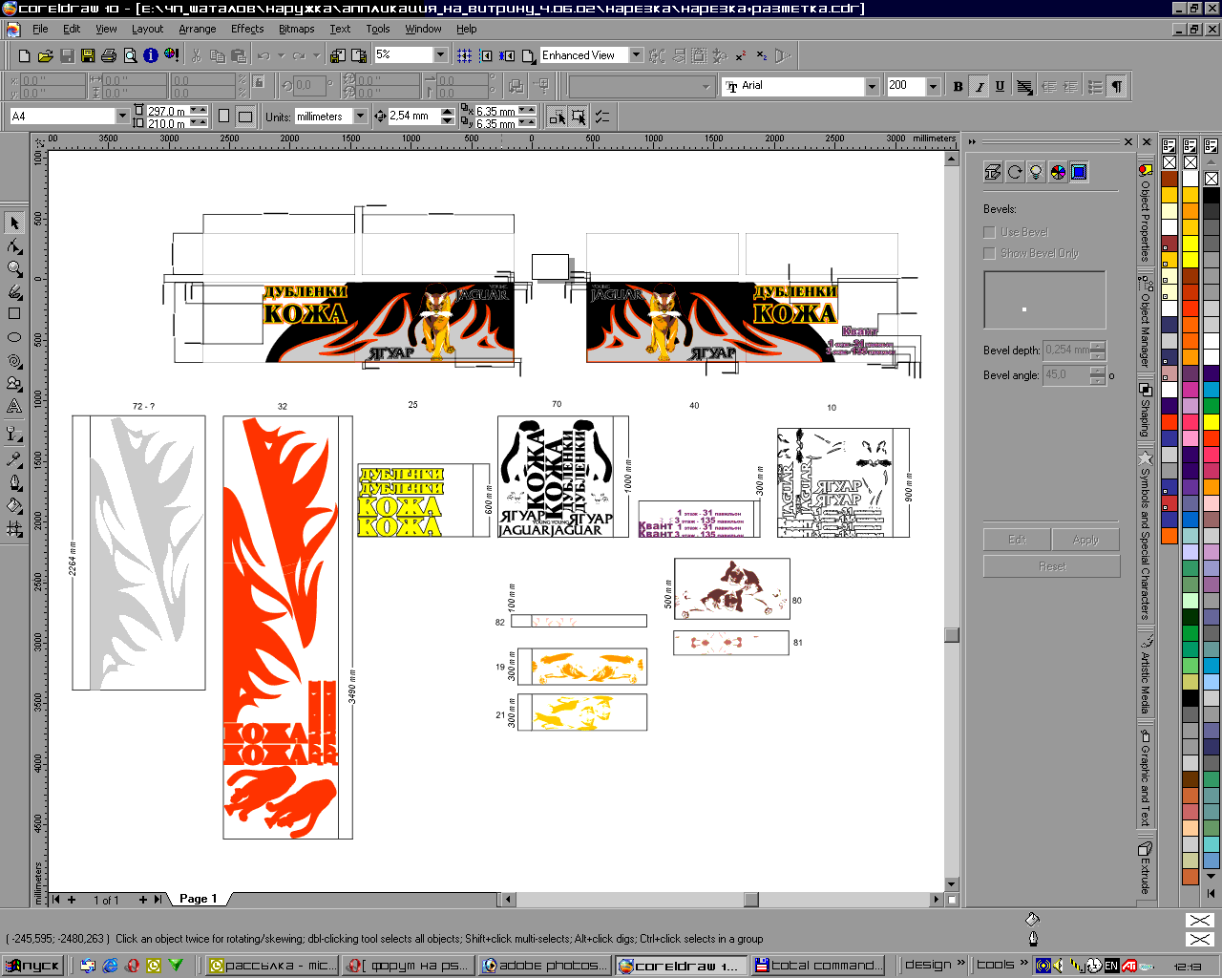Toggle non-printing characters pilcrow button
1222x978 pixels.
pyautogui.click(x=1116, y=86)
